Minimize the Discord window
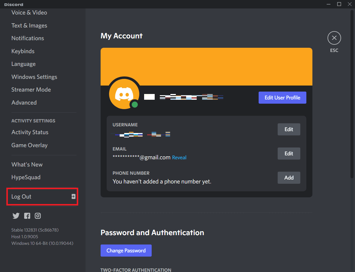Image resolution: width=355 pixels, height=272 pixels. pyautogui.click(x=328, y=4)
